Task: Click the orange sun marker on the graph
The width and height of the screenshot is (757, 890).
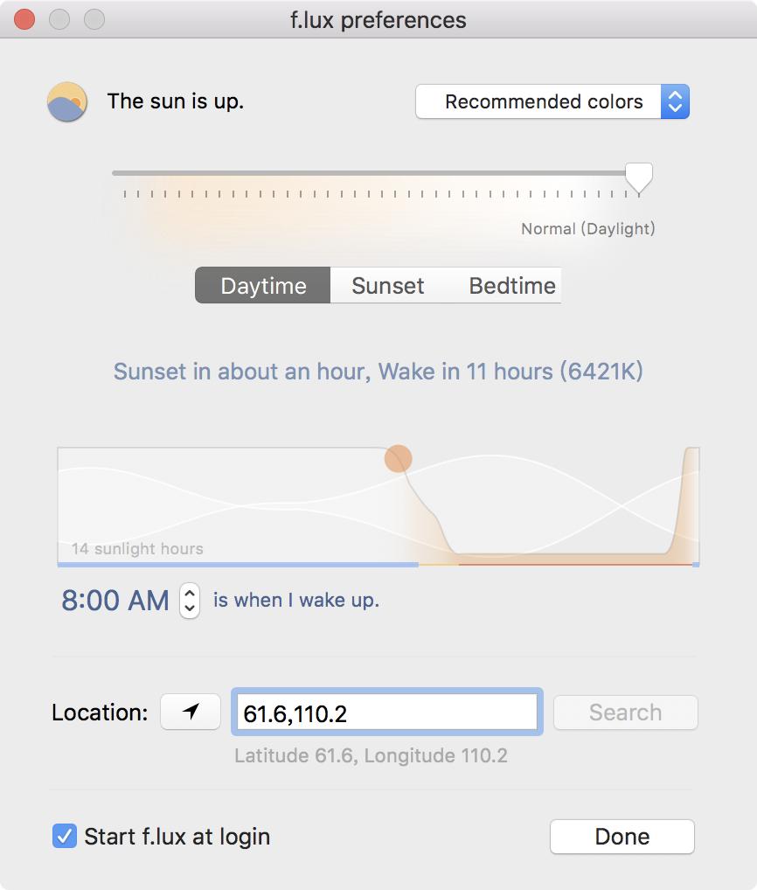Action: tap(398, 458)
